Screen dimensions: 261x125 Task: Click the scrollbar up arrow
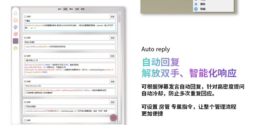[x=119, y=13]
